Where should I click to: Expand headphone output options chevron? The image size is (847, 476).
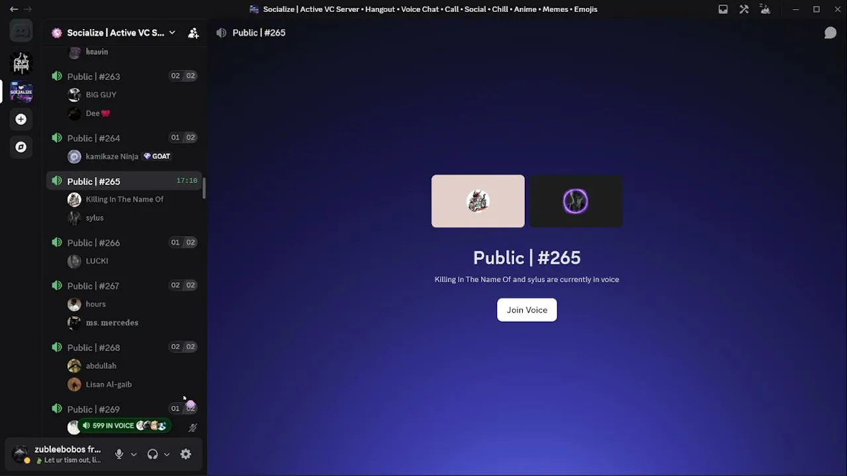167,454
